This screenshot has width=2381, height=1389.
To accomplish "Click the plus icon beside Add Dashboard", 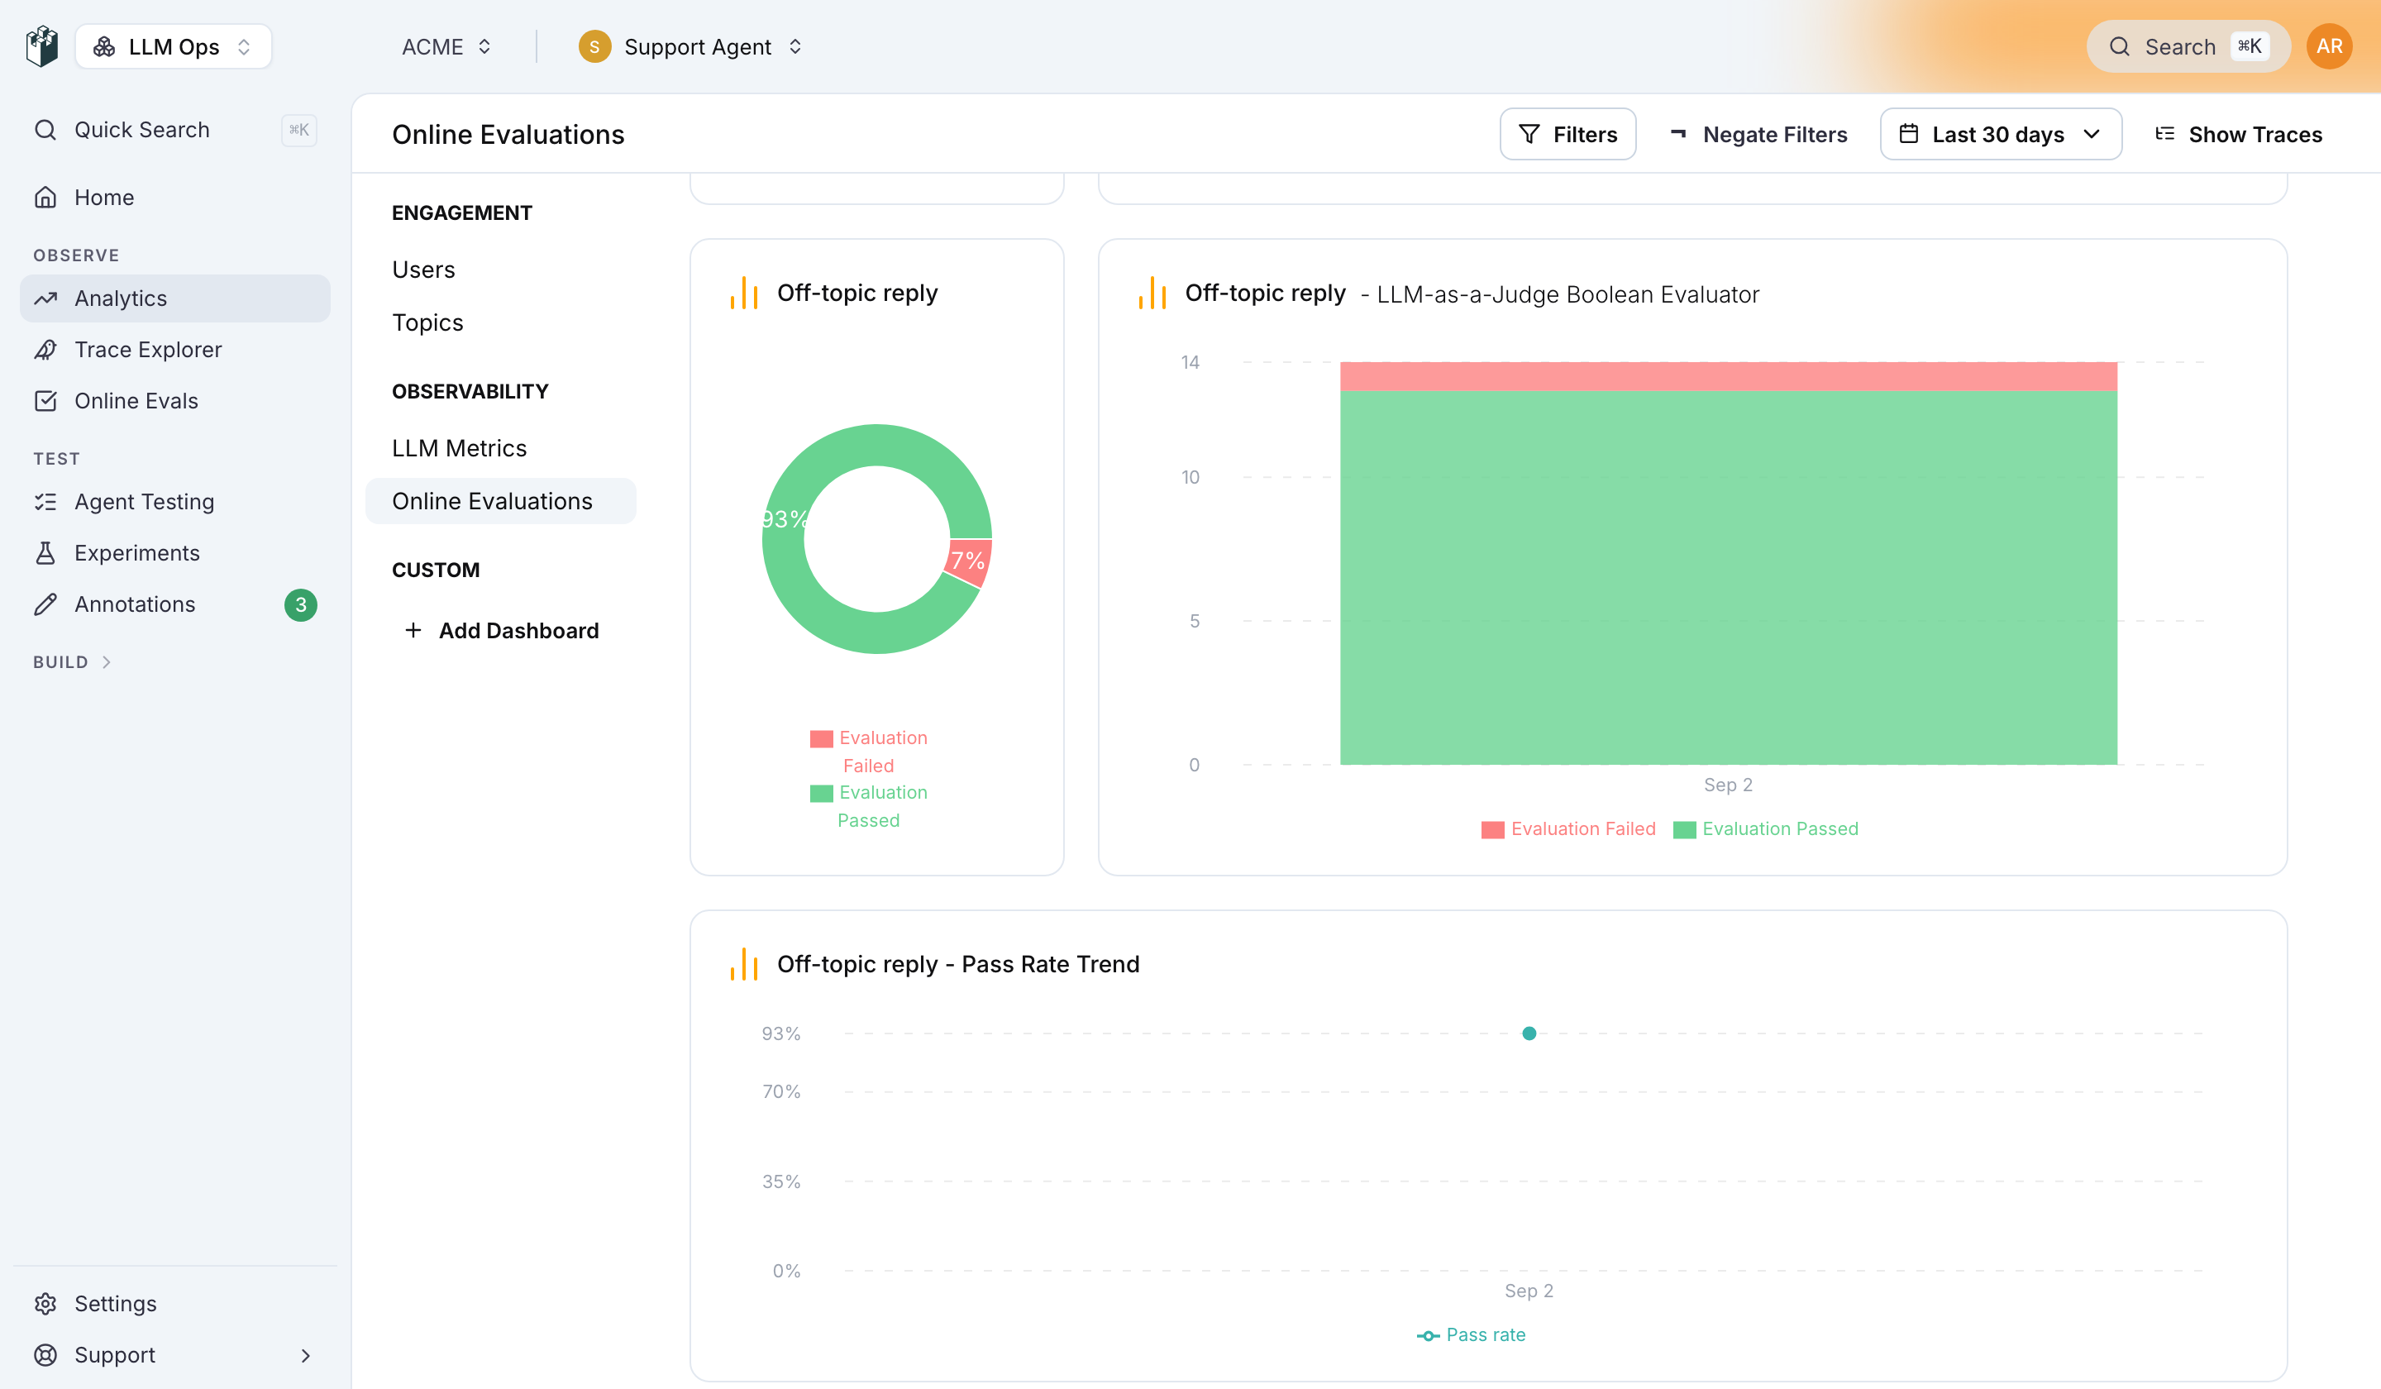I will 413,630.
